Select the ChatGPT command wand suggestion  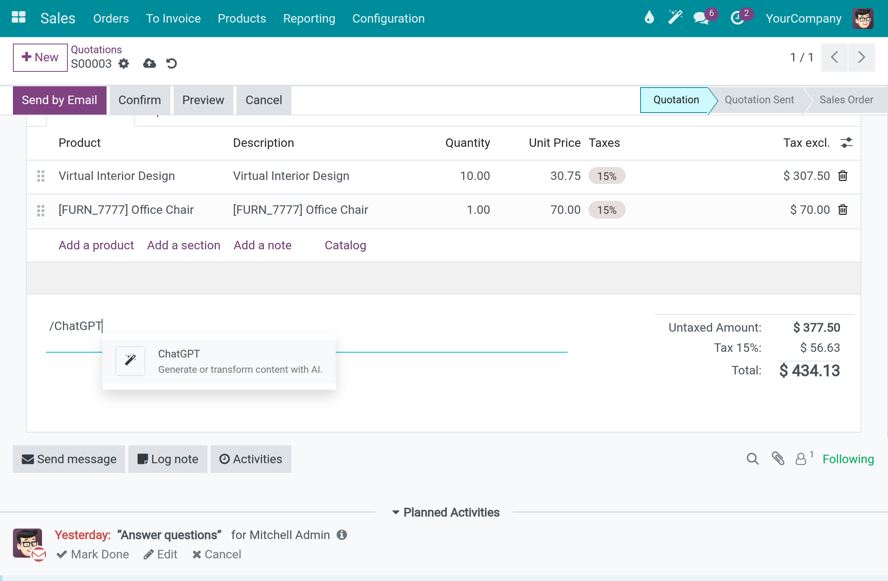(x=219, y=361)
